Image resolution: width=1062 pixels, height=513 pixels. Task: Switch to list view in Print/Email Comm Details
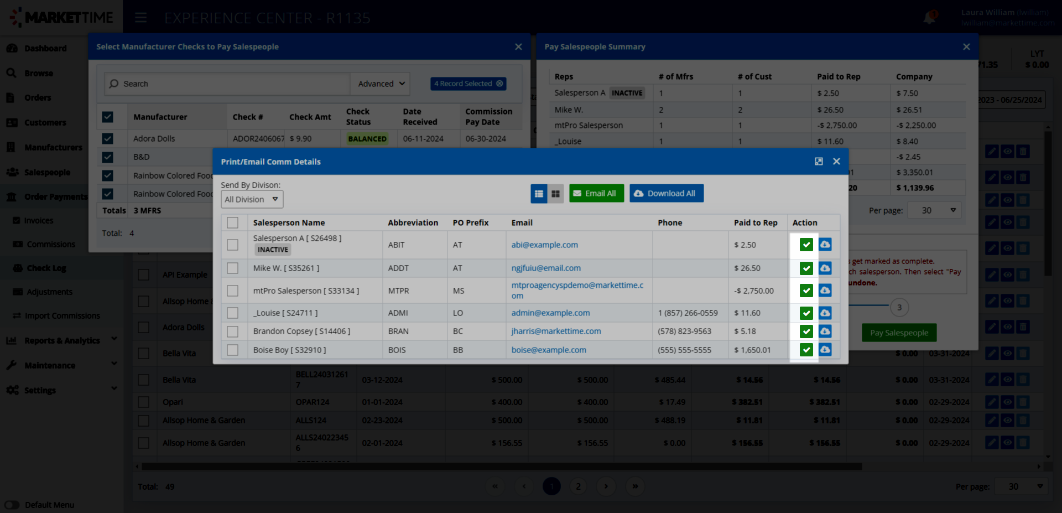tap(539, 194)
